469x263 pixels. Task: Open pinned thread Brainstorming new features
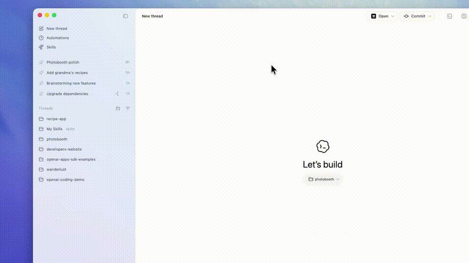71,83
